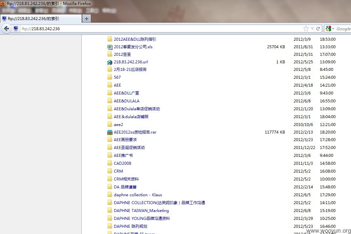Open the AEE folder link
Viewport: 351px width, 234px height.
click(x=117, y=85)
